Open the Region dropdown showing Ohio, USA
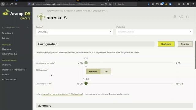The height and width of the screenshot is (110, 196). tap(74, 32)
